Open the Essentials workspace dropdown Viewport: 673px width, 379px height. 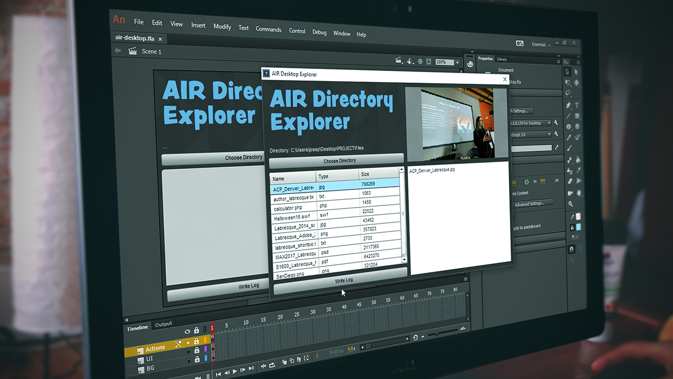click(x=541, y=45)
